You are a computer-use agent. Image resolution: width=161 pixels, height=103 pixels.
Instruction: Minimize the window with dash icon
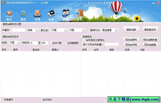click(153, 3)
